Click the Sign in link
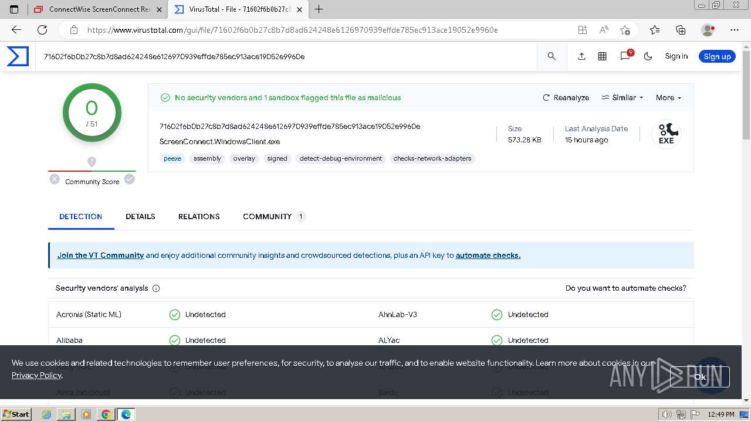Image resolution: width=751 pixels, height=422 pixels. pyautogui.click(x=676, y=56)
